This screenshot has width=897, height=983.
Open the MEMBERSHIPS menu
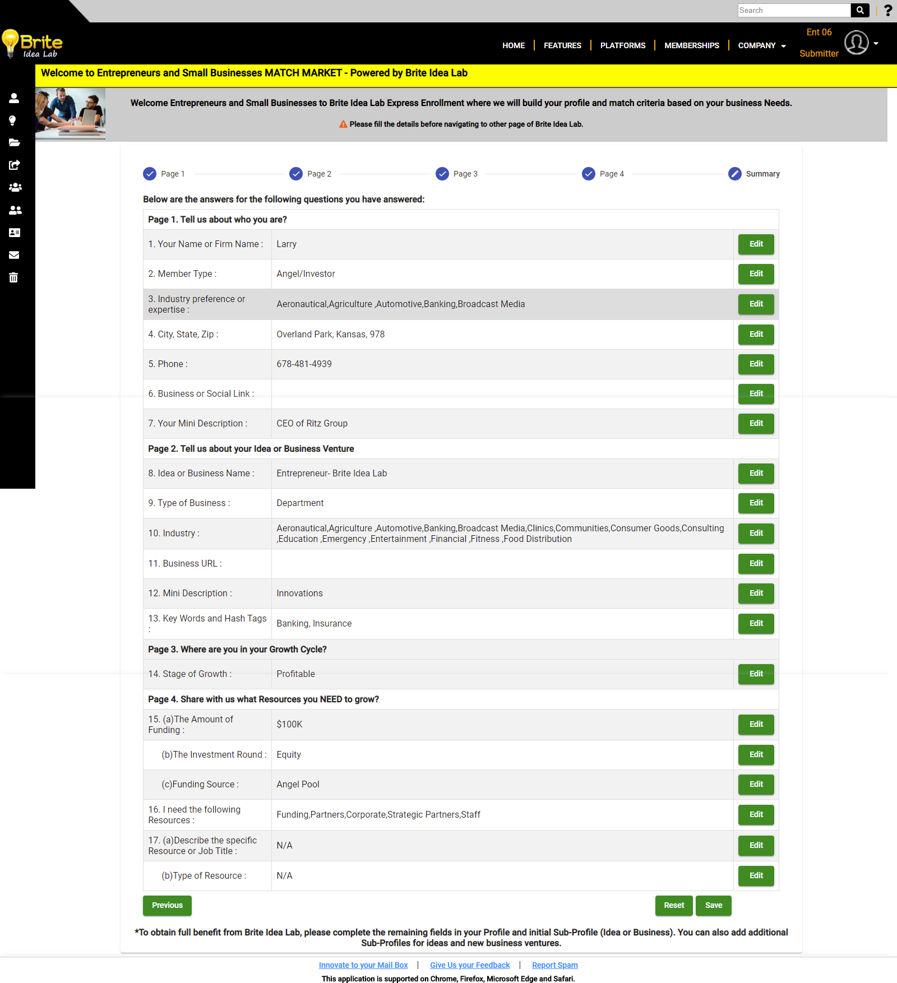[692, 45]
